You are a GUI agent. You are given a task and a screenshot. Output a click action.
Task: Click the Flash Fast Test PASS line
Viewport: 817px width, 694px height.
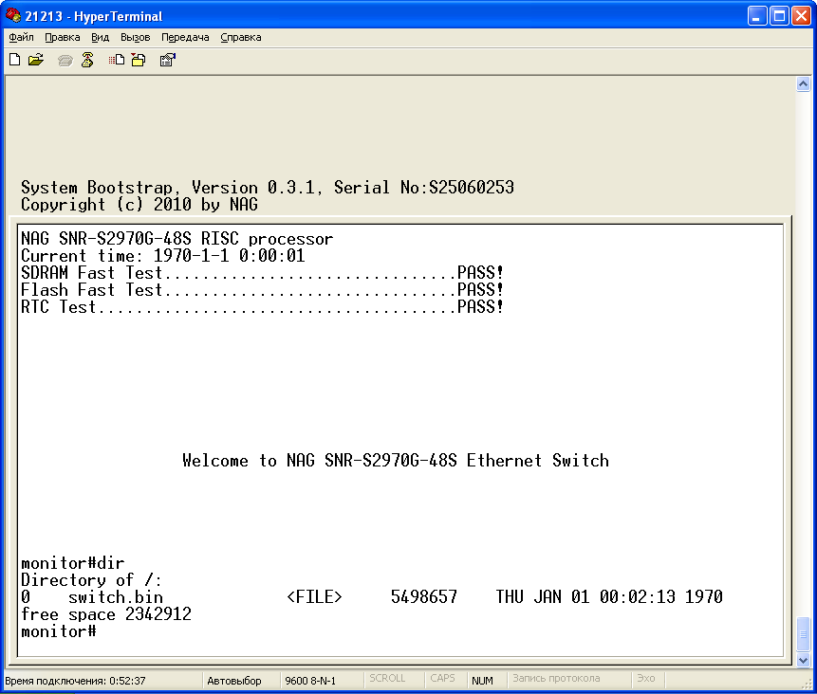262,290
